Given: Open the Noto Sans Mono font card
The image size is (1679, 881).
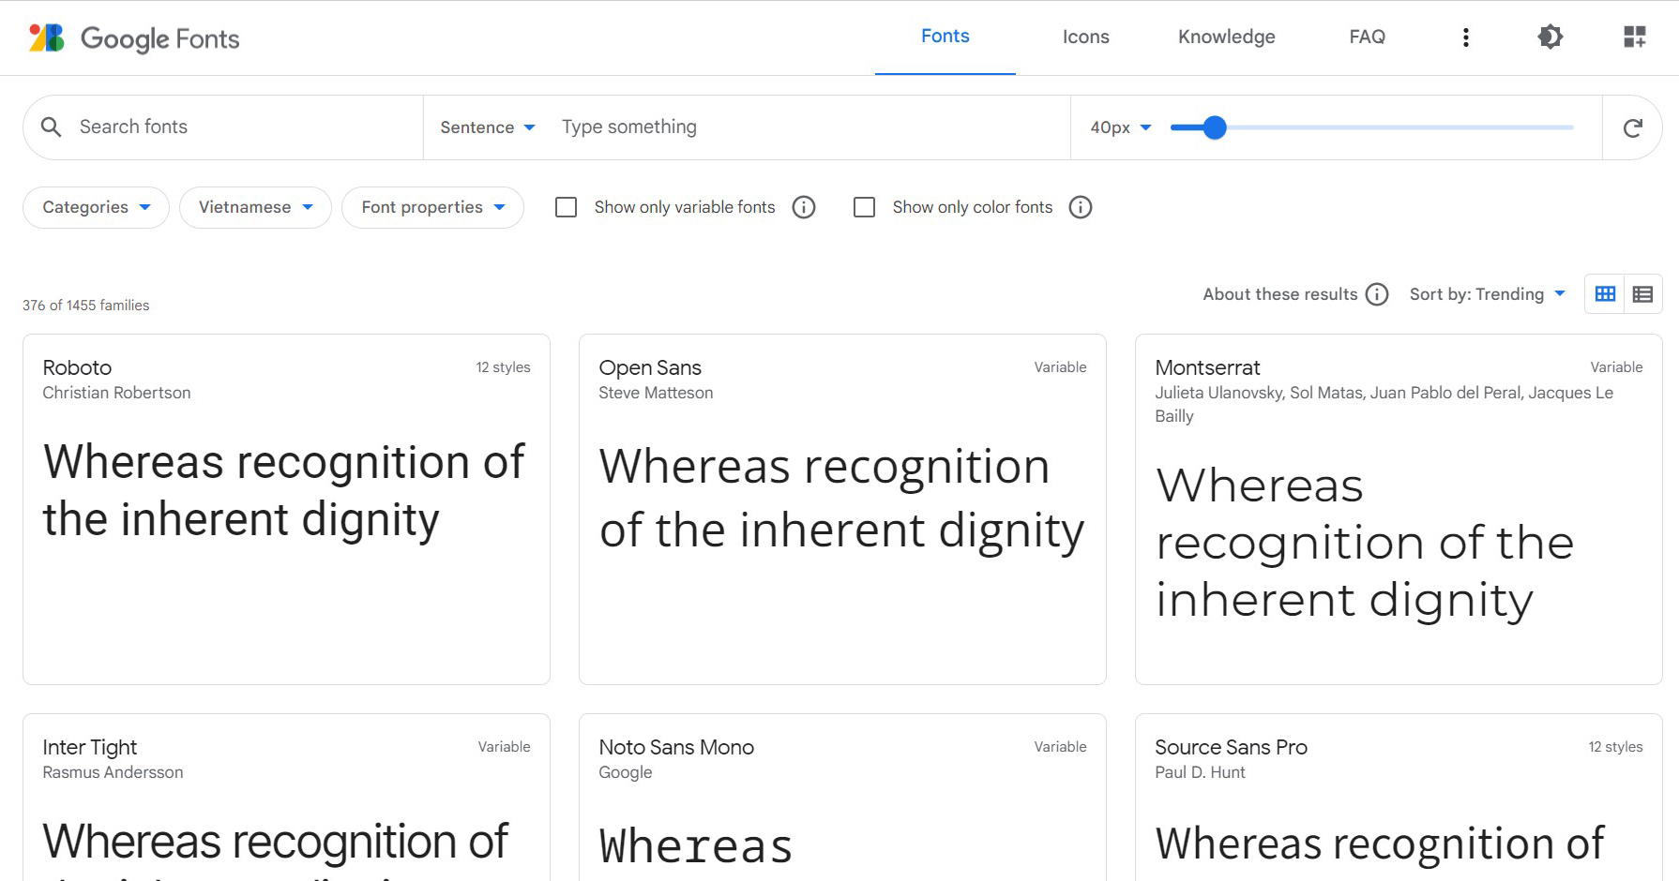Looking at the screenshot, I should tap(842, 797).
